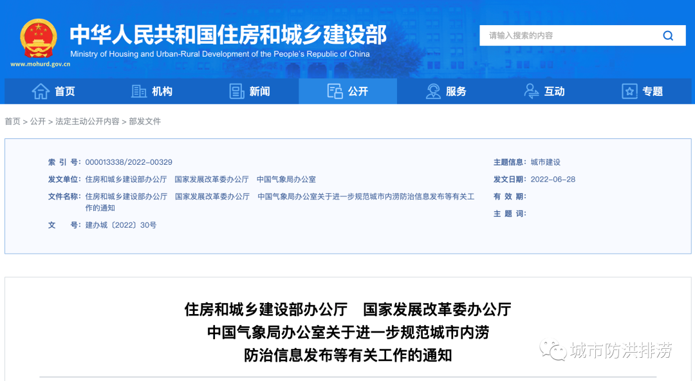
Task: Click 部发文件 breadcrumb link
Action: tap(145, 122)
